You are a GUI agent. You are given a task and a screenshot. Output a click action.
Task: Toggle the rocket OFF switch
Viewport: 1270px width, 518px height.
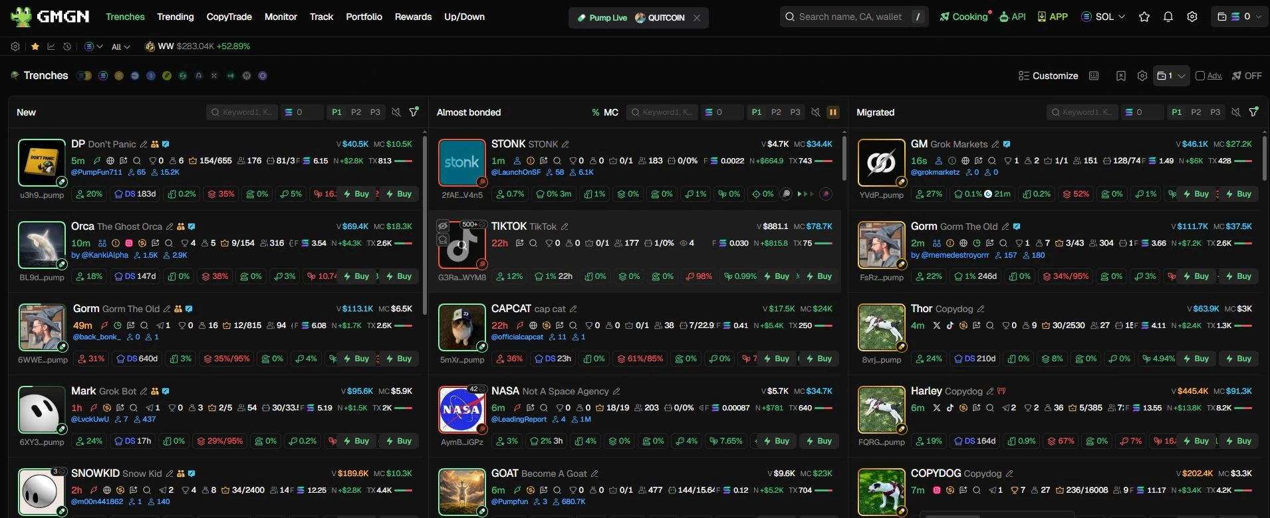[1247, 76]
